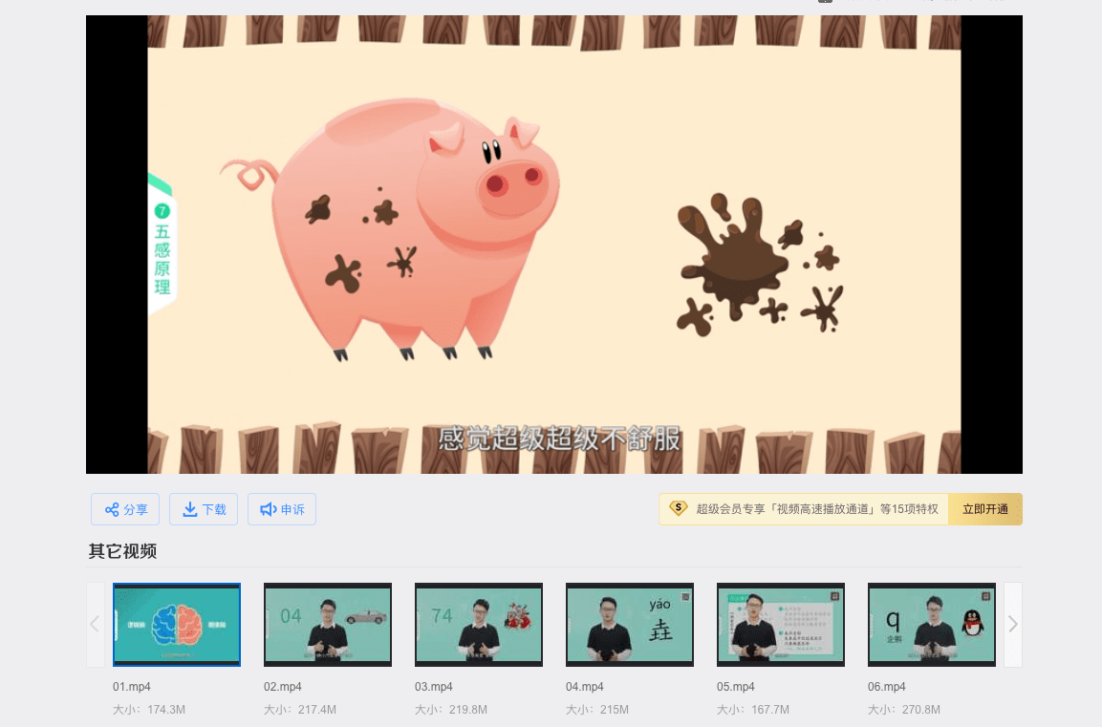
Task: Choose the thumbnail with yáo character
Action: (630, 624)
